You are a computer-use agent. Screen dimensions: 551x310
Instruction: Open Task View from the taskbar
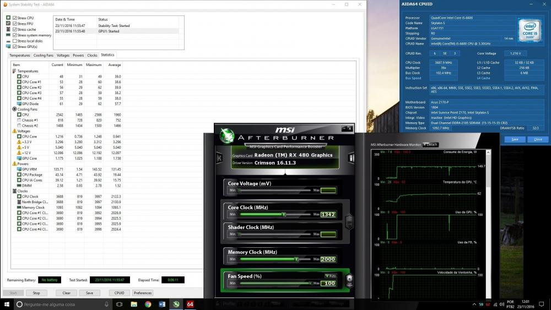pos(120,304)
